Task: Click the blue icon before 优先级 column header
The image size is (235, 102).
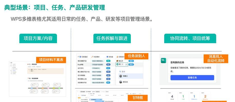Action: click(x=107, y=57)
